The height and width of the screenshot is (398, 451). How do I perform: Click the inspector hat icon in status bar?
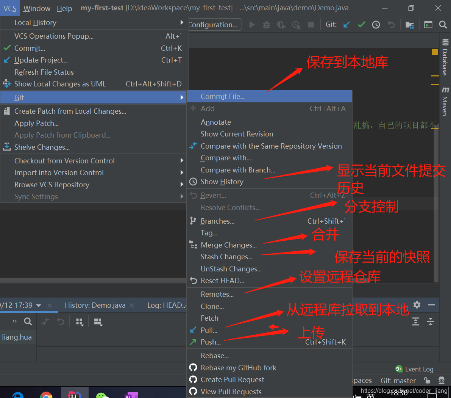[441, 381]
